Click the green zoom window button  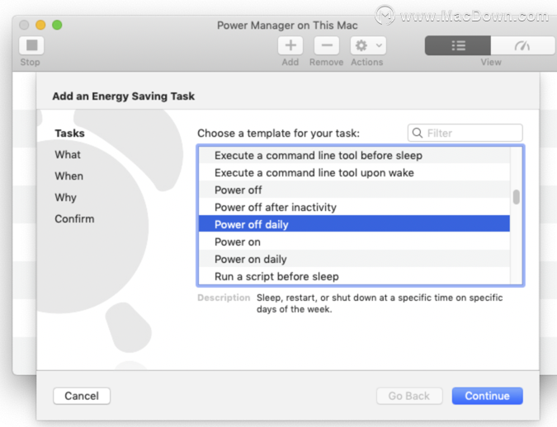(57, 25)
